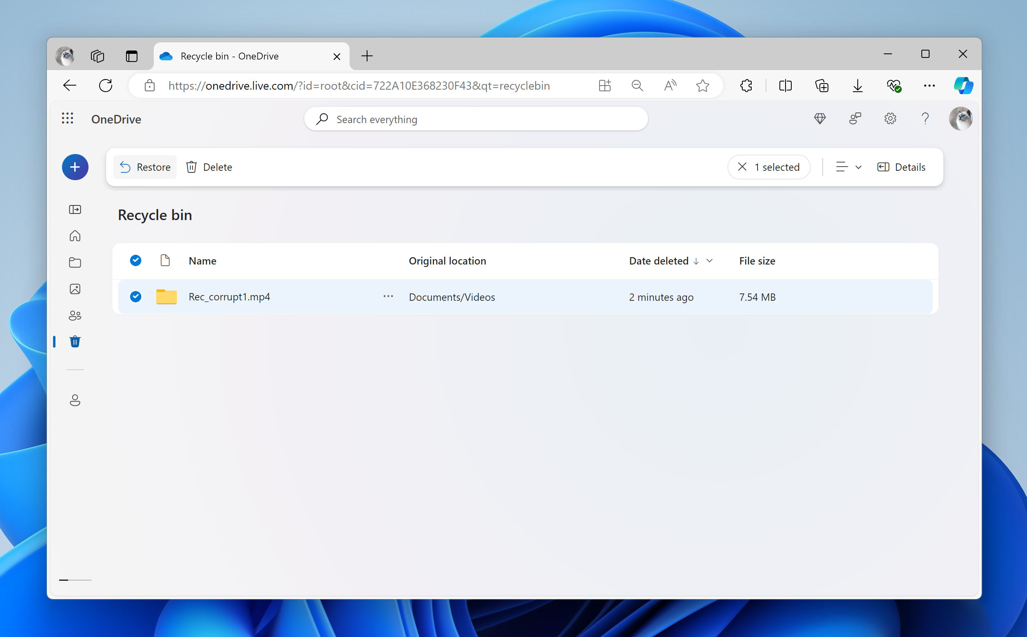Expand the Date deleted sort dropdown
1027x637 pixels.
point(708,260)
